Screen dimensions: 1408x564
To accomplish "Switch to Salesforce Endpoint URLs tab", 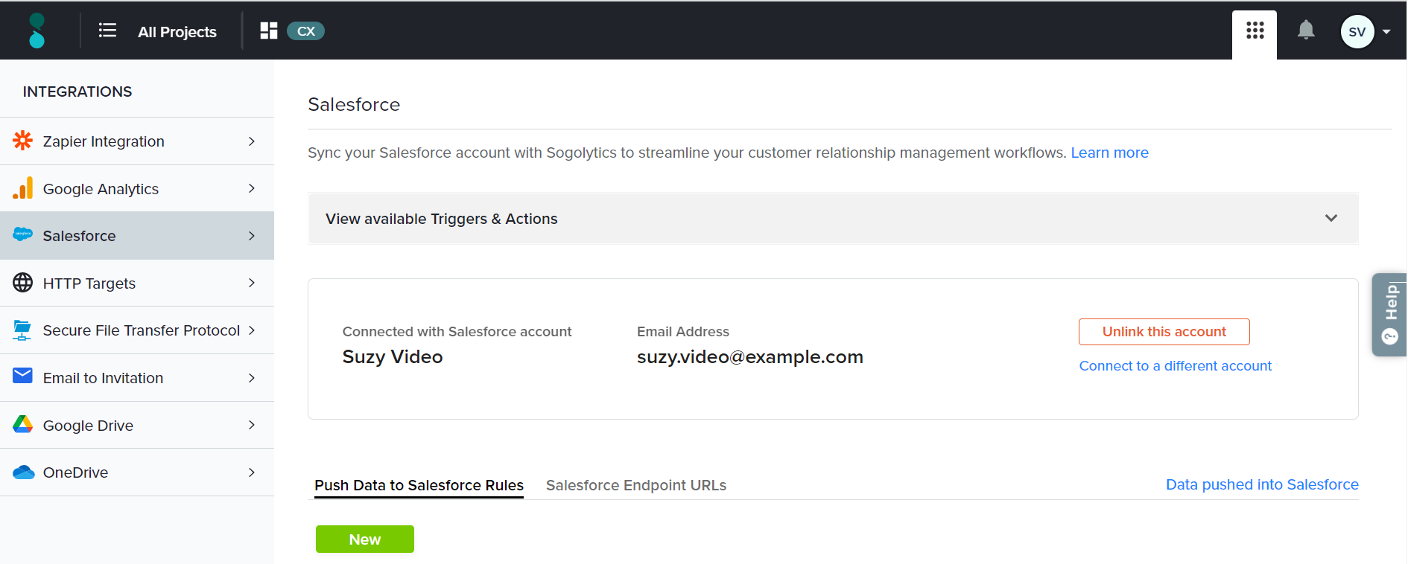I will pyautogui.click(x=635, y=485).
